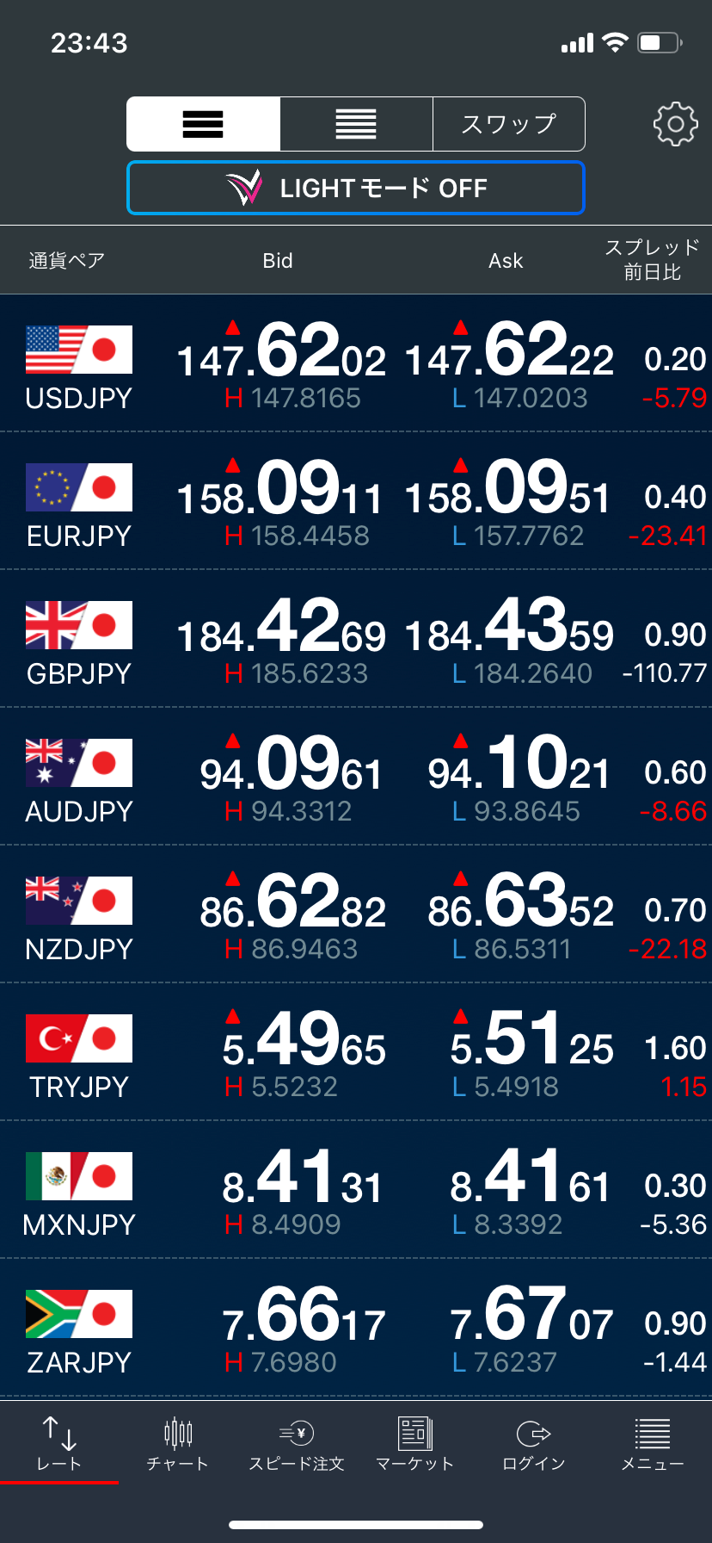Open the チャート (chart) tab
712x1543 pixels.
177,1444
